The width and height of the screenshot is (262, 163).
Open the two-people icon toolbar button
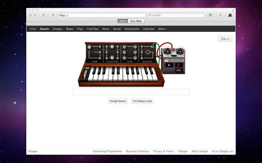pos(230,15)
